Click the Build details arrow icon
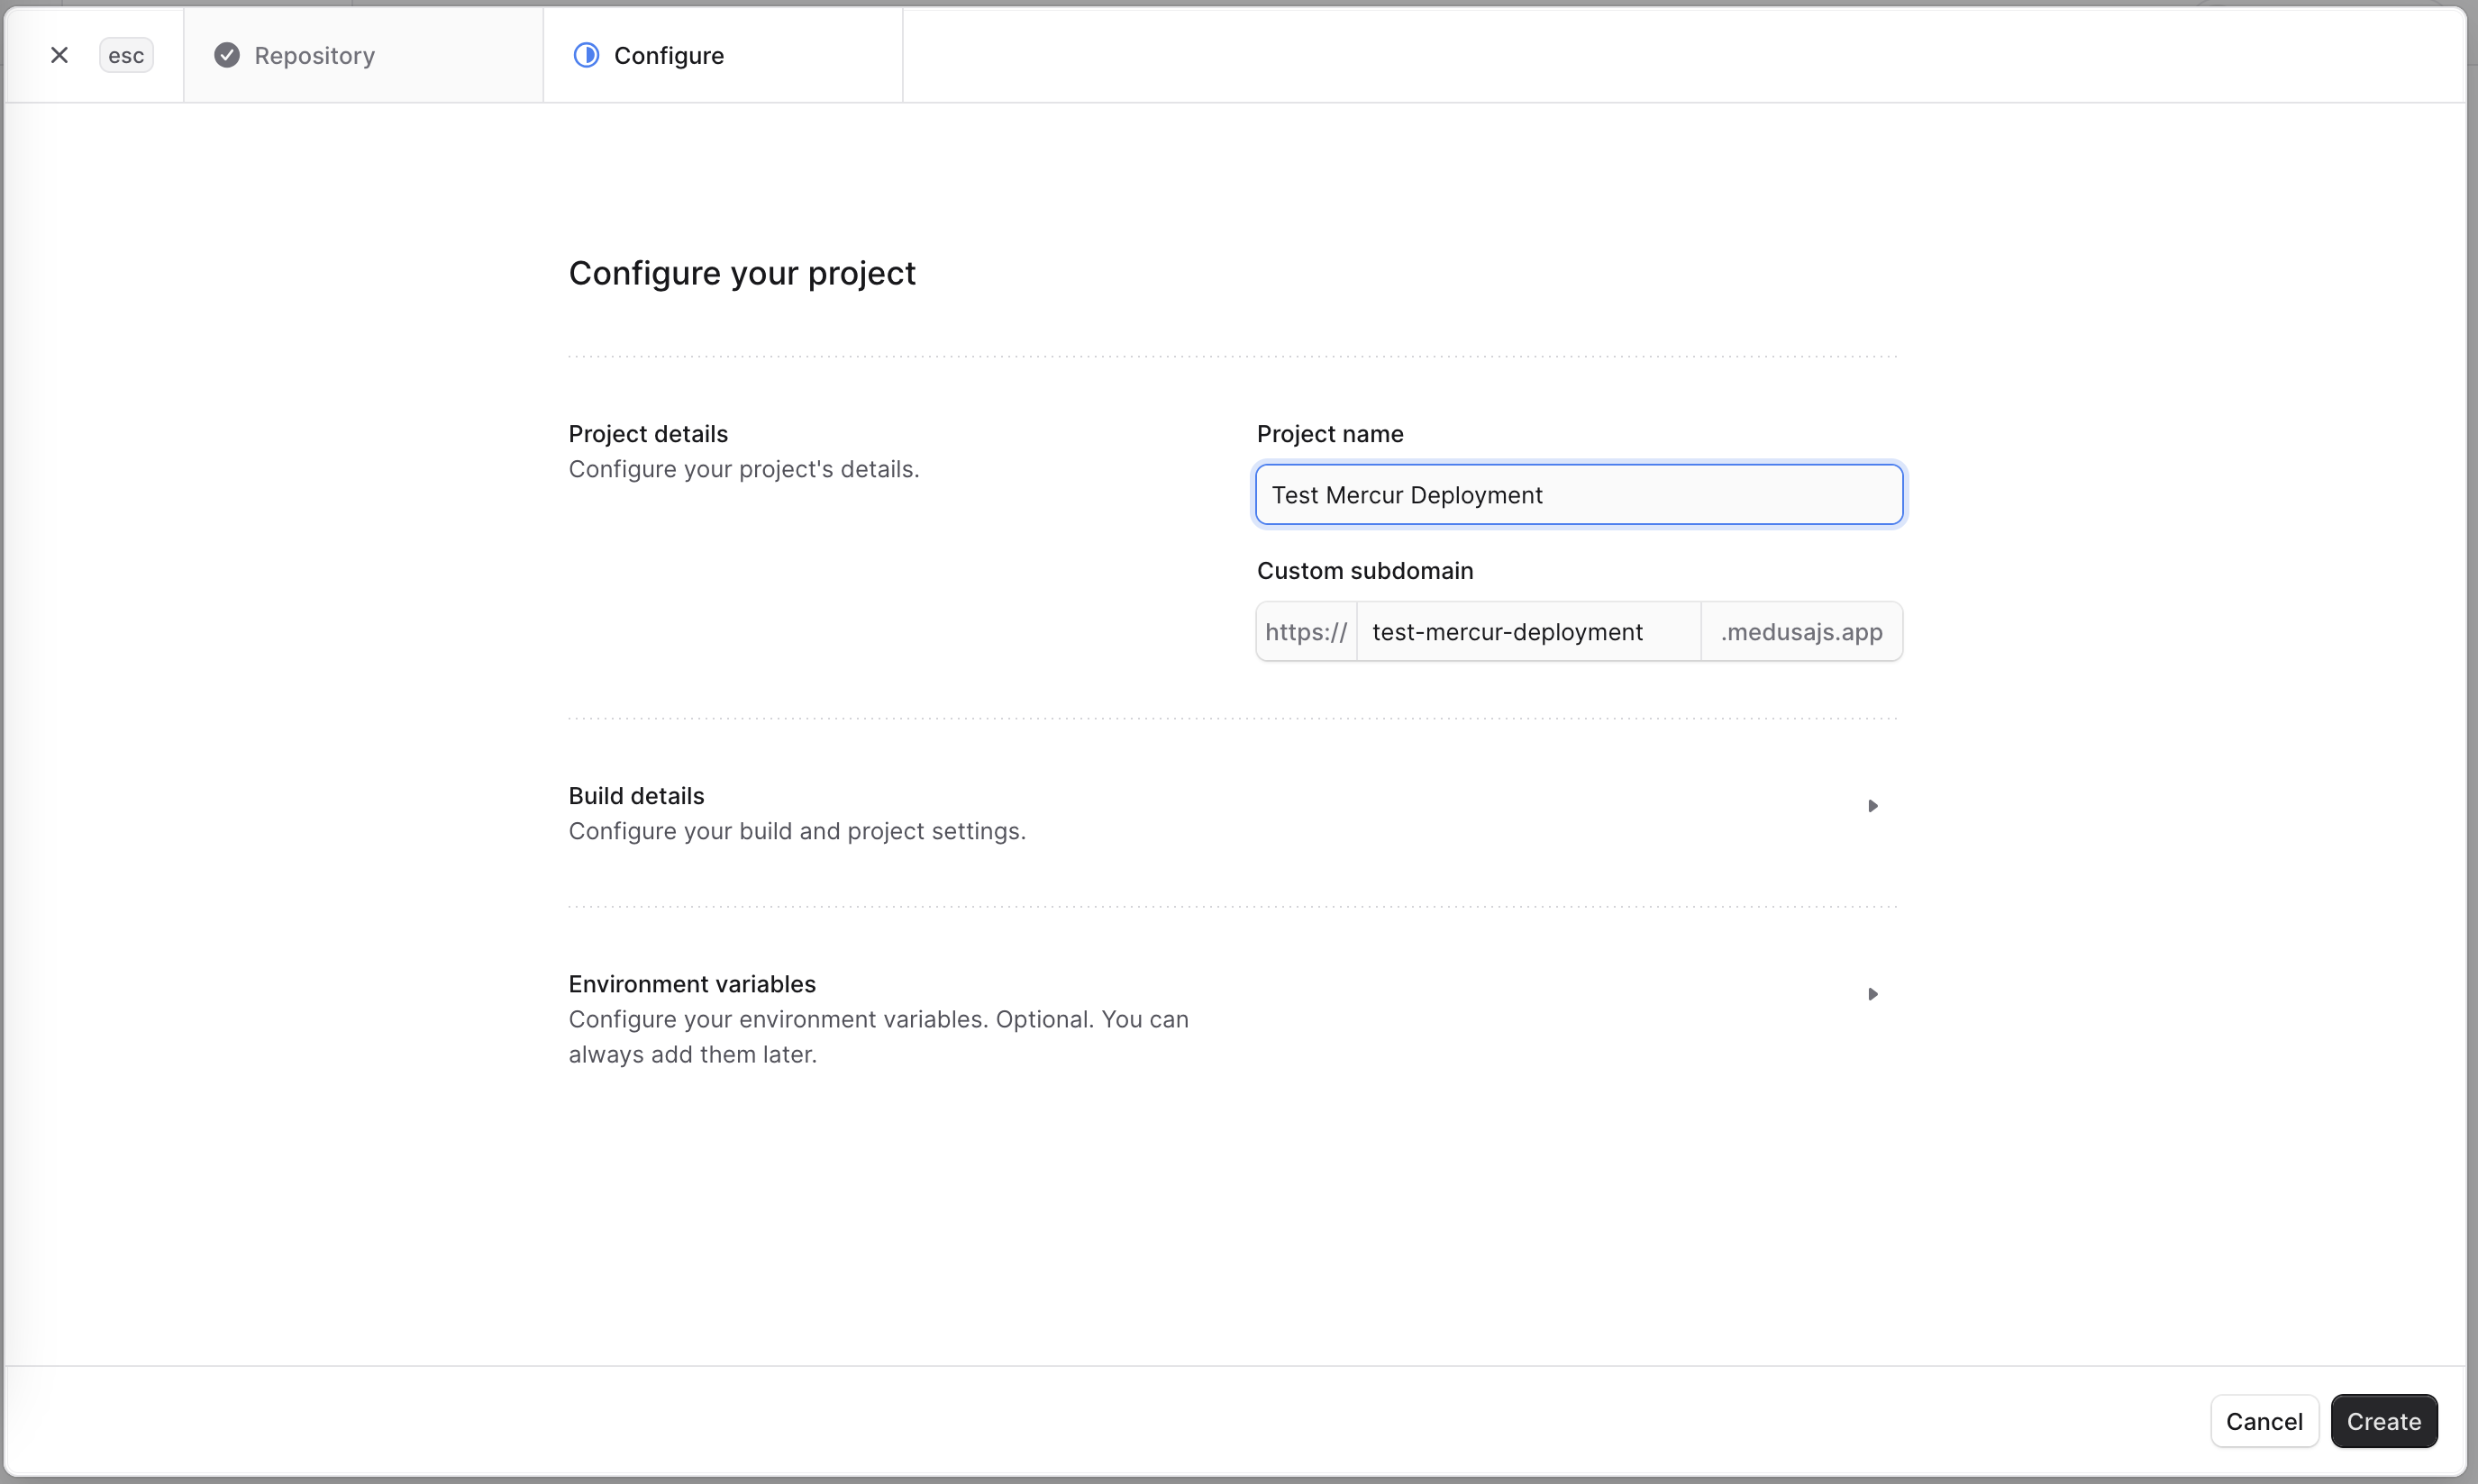2478x1484 pixels. [1872, 806]
